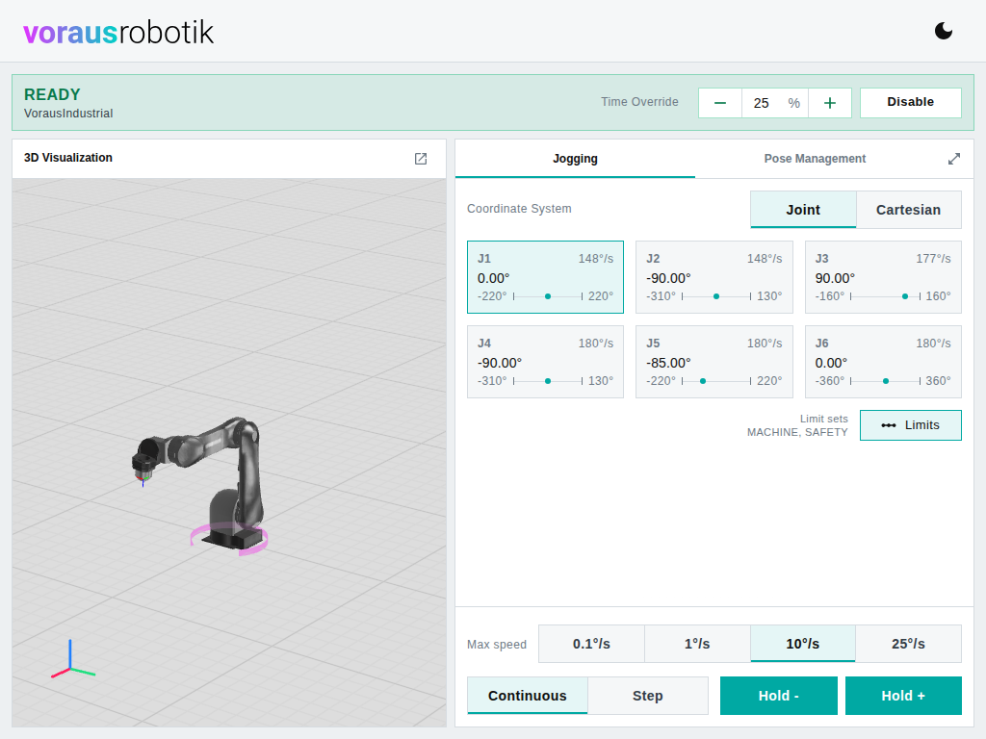This screenshot has width=986, height=739.
Task: Open the Limits settings button
Action: tap(910, 425)
